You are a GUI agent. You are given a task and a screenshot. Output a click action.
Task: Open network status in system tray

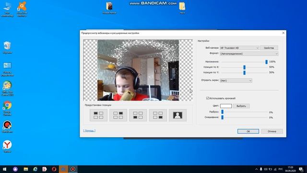(275, 169)
